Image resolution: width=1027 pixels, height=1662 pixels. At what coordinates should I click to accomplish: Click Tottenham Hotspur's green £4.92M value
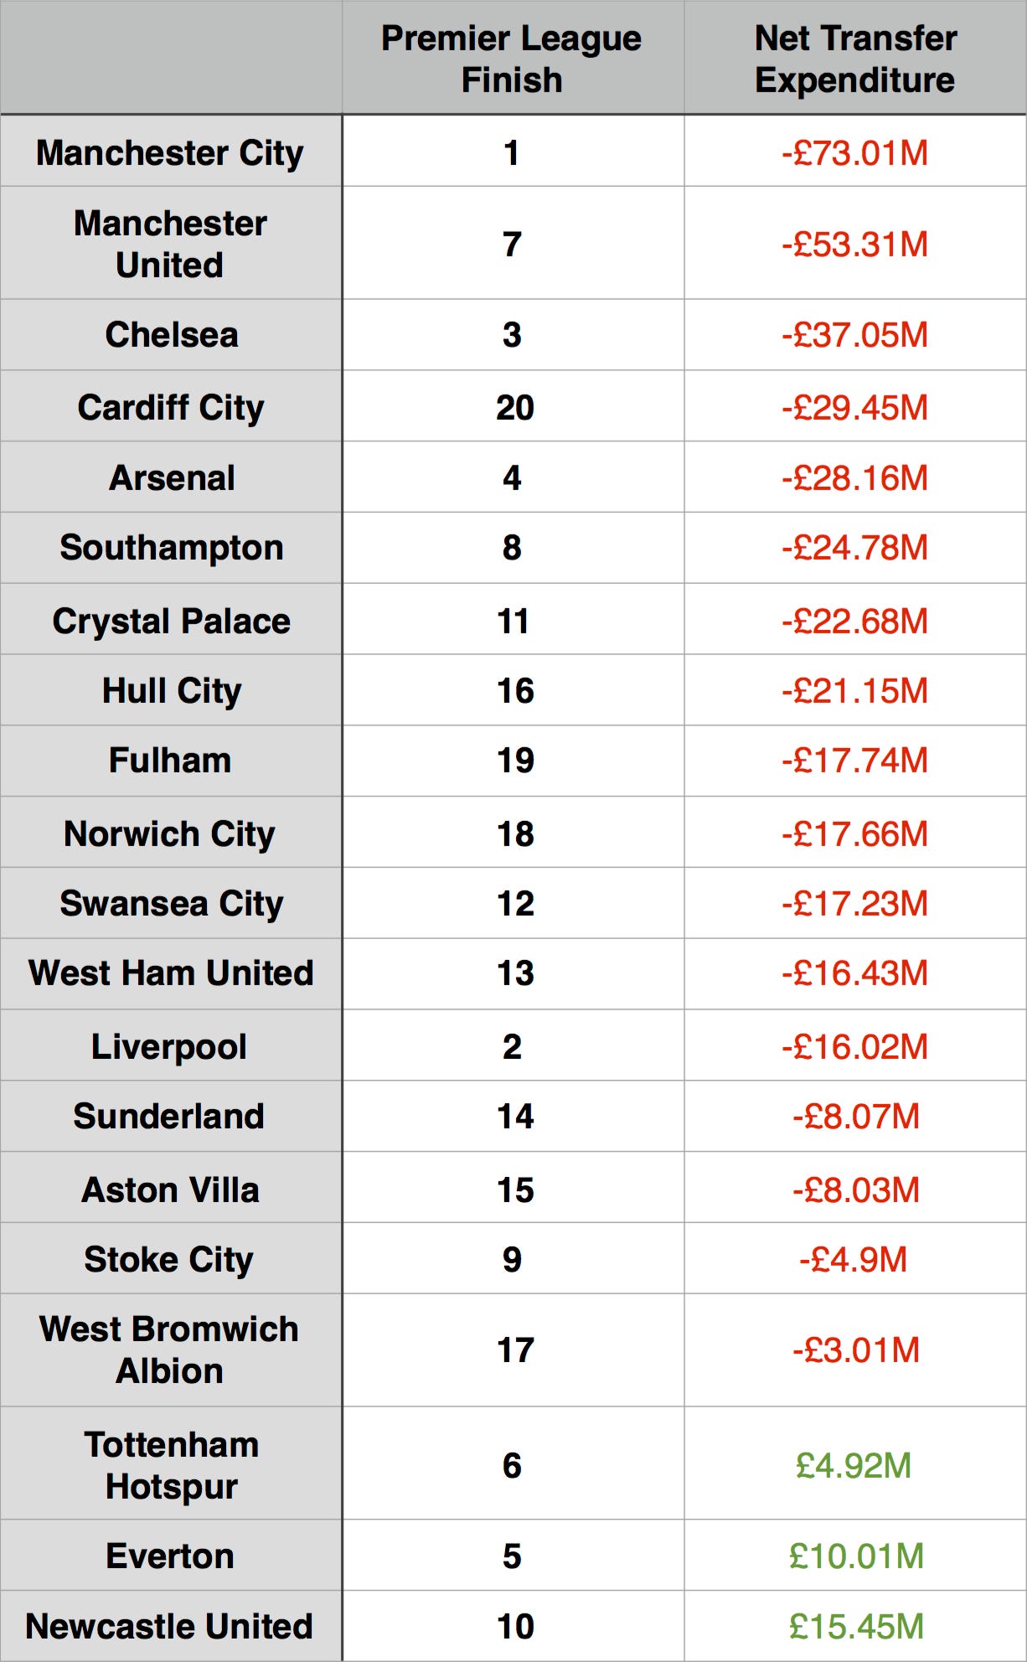(854, 1465)
